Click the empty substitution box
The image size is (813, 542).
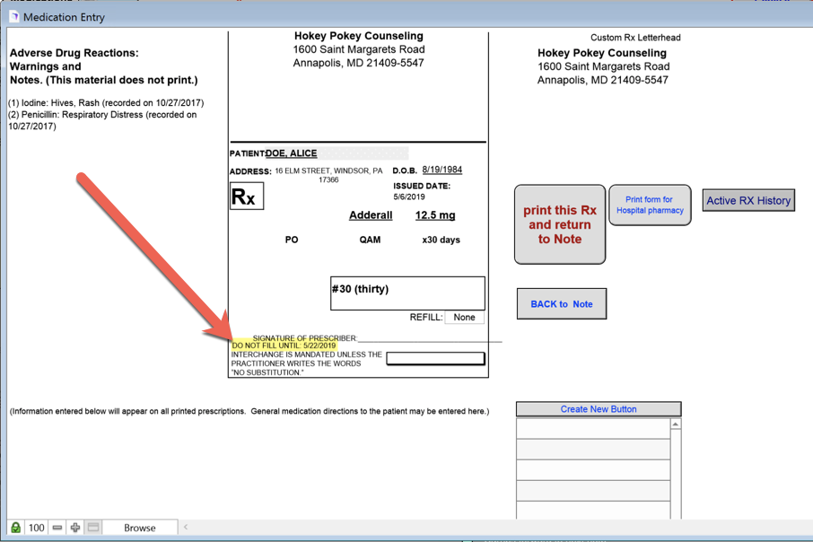435,359
